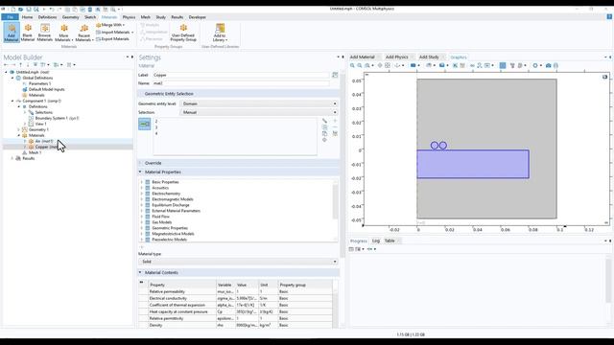The height and width of the screenshot is (345, 614).
Task: Click the print icon in Graphics toolbar
Action: click(555, 66)
